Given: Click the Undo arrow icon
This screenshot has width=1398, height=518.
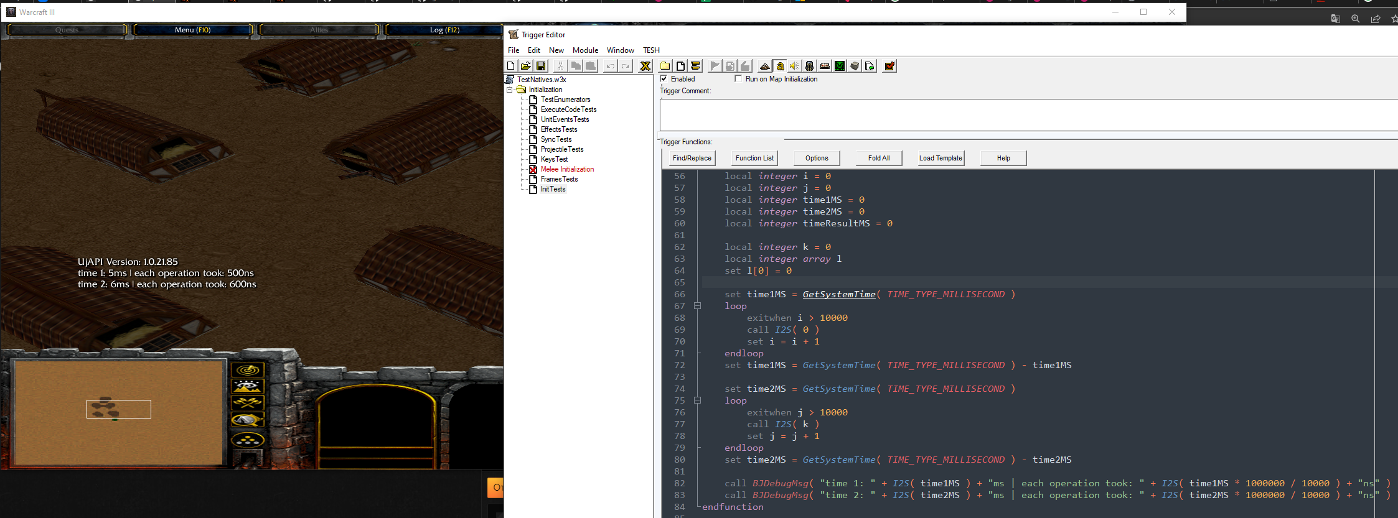Looking at the screenshot, I should [611, 66].
